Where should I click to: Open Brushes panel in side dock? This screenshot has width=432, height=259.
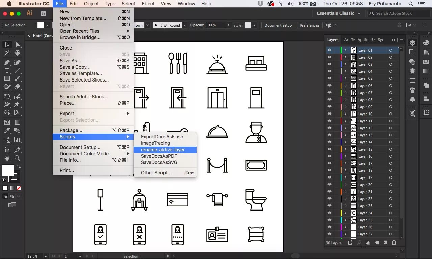coord(412,90)
